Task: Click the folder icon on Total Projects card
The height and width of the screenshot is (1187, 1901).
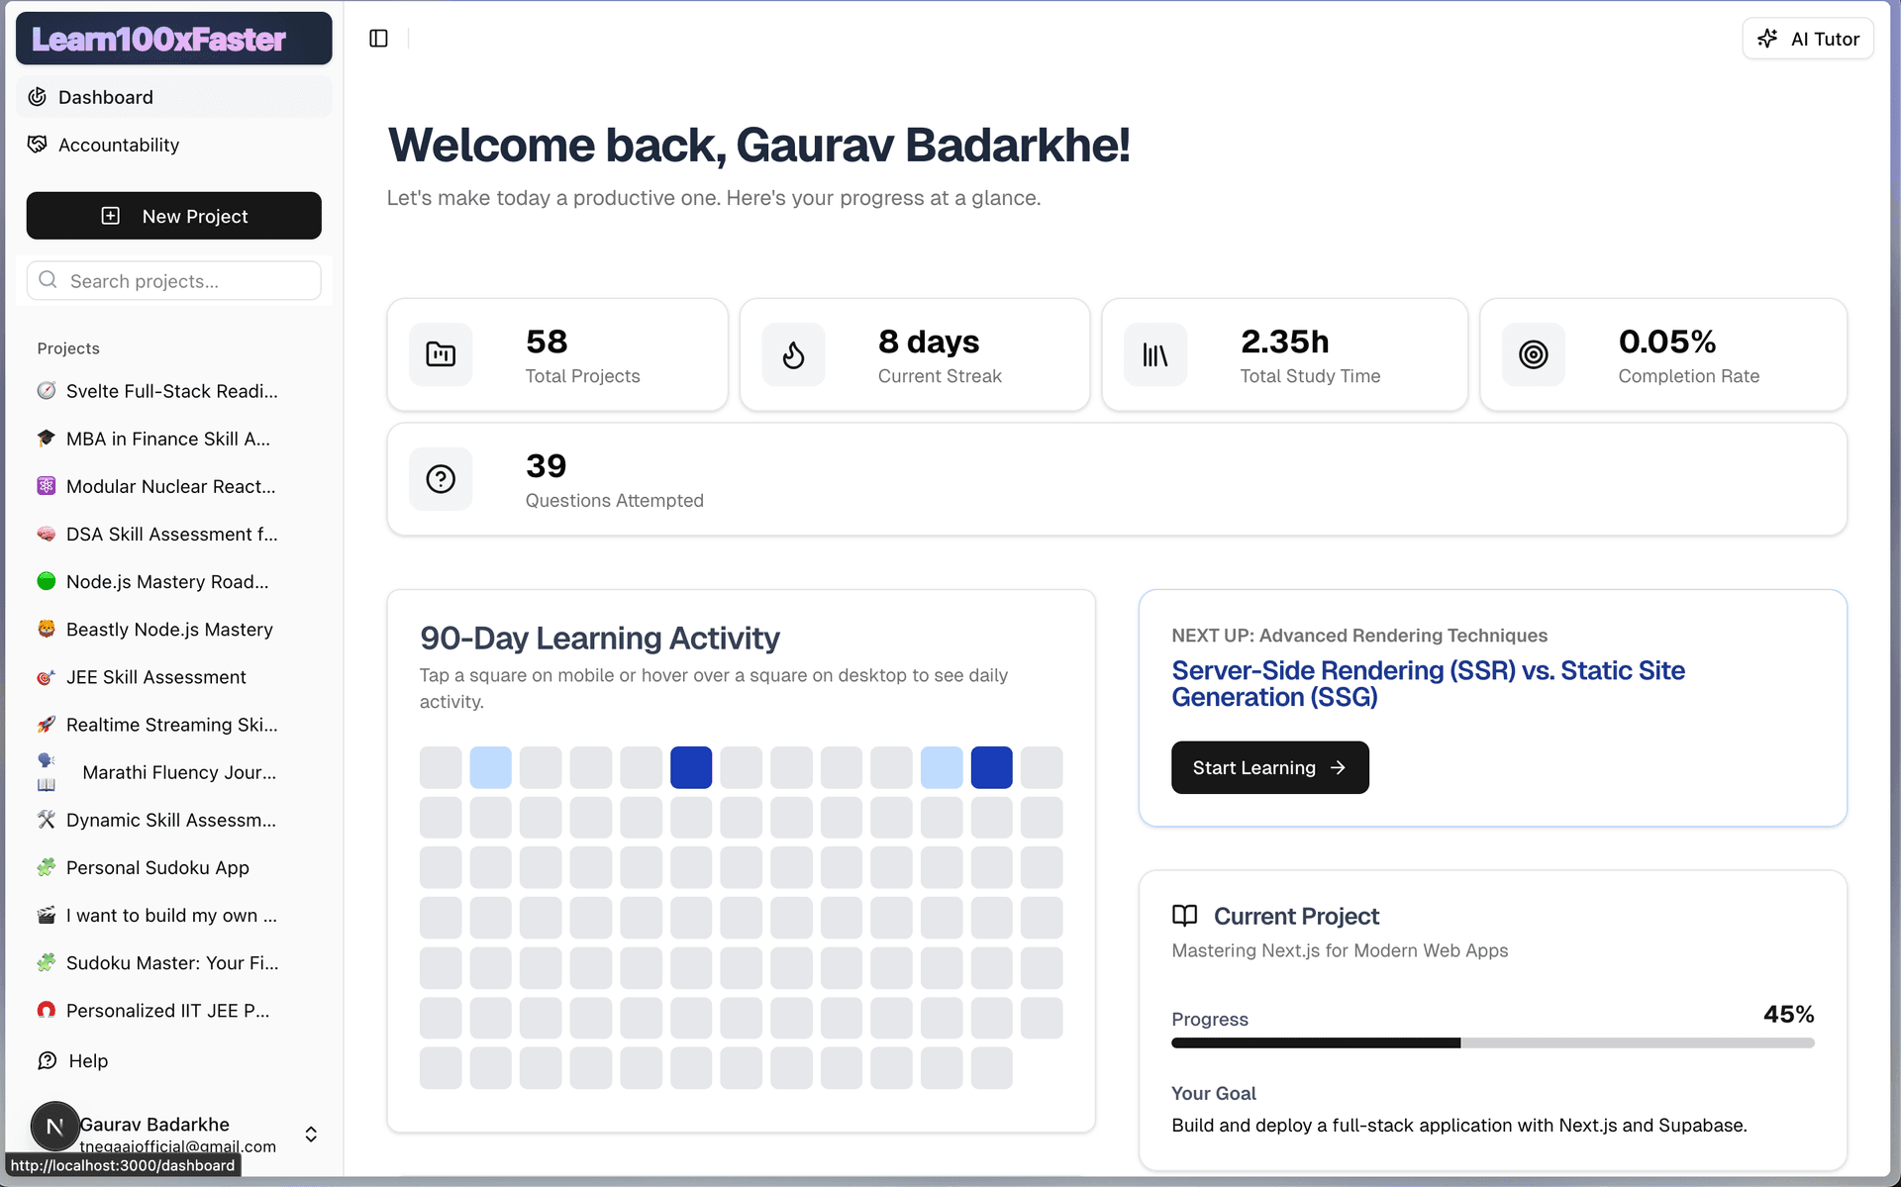Action: (441, 354)
